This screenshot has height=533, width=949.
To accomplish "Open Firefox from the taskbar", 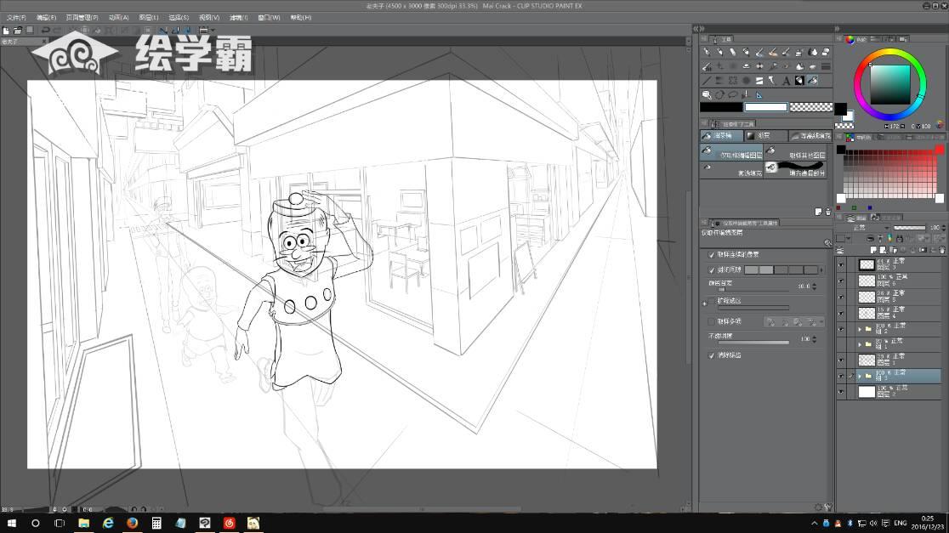I will pyautogui.click(x=132, y=523).
